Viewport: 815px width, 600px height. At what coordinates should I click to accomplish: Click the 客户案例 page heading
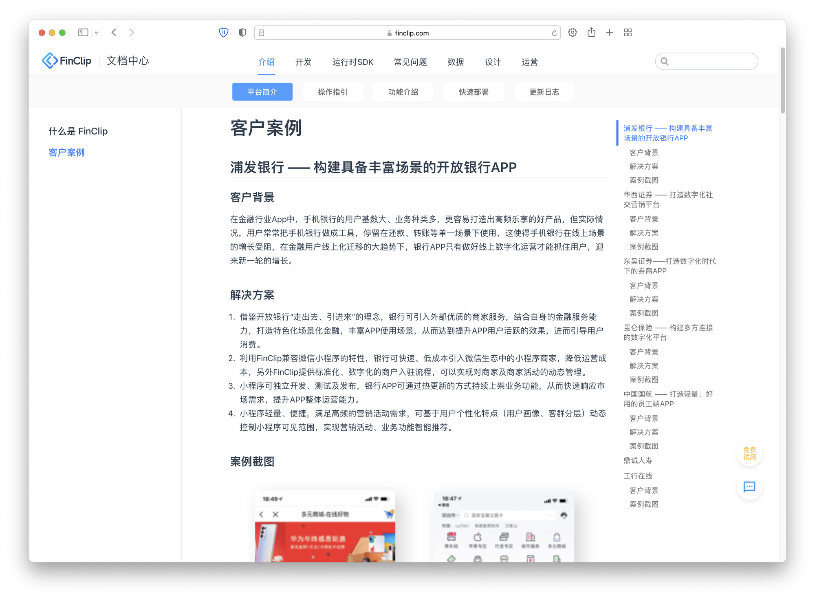266,128
